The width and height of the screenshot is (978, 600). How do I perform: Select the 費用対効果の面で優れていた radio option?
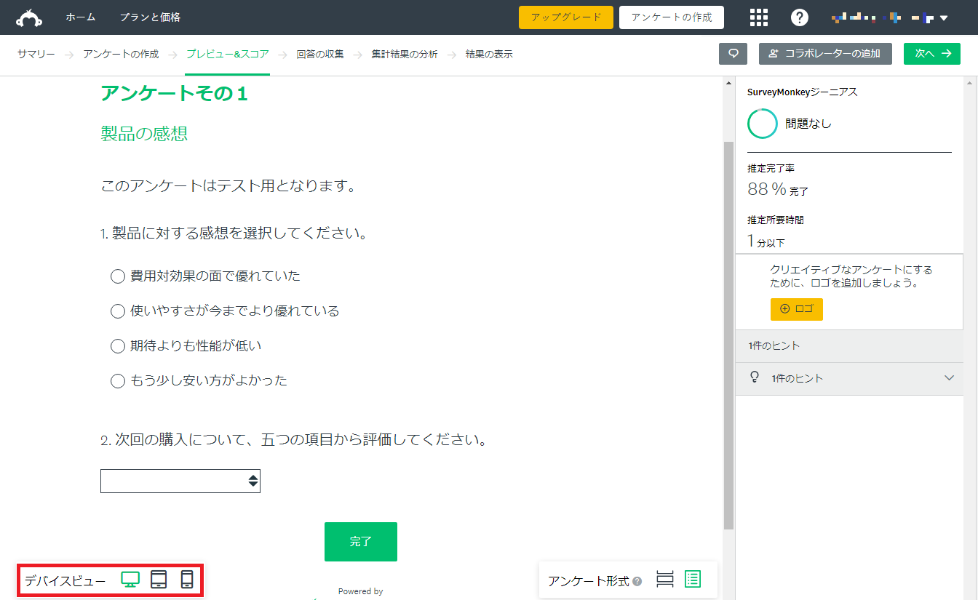coord(118,276)
